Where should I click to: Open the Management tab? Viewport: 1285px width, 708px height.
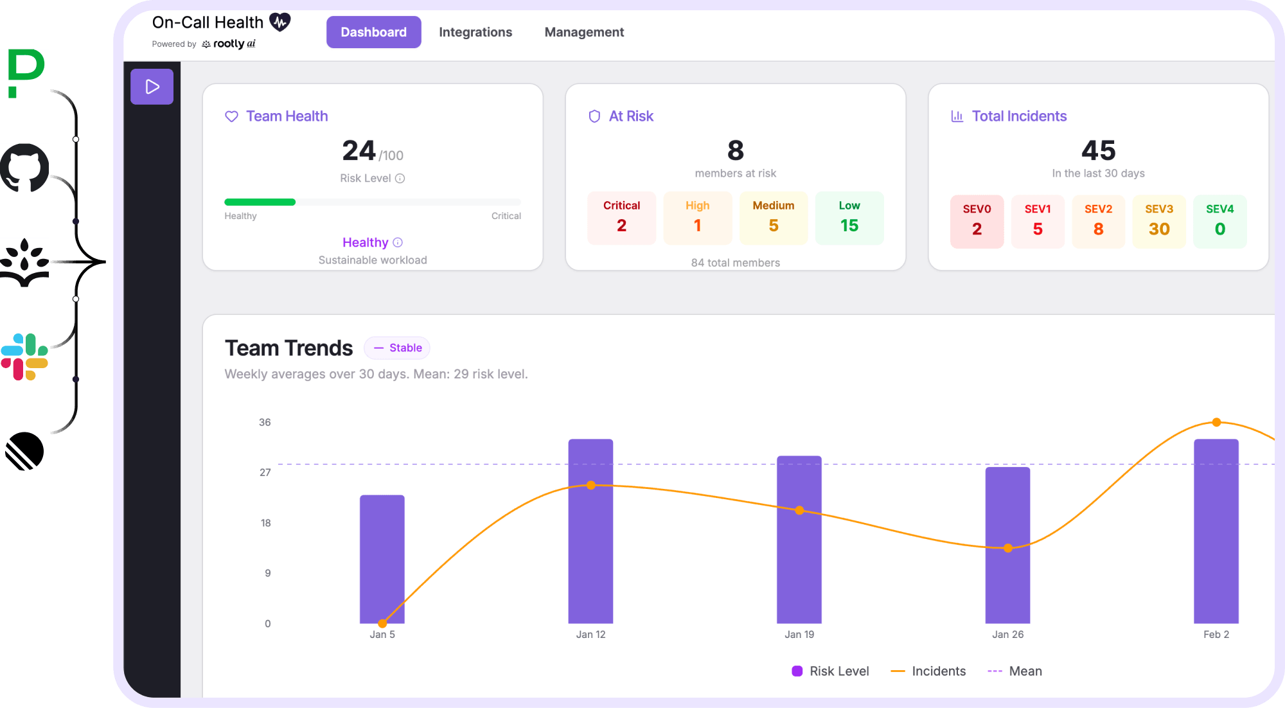click(x=583, y=31)
